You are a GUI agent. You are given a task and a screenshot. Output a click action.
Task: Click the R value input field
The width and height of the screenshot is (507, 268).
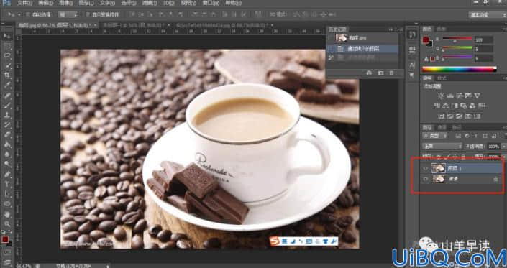484,40
